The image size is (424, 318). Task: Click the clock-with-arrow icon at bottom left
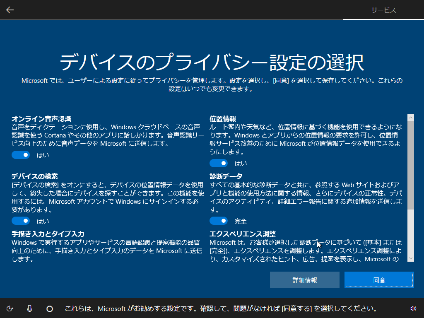[10, 308]
